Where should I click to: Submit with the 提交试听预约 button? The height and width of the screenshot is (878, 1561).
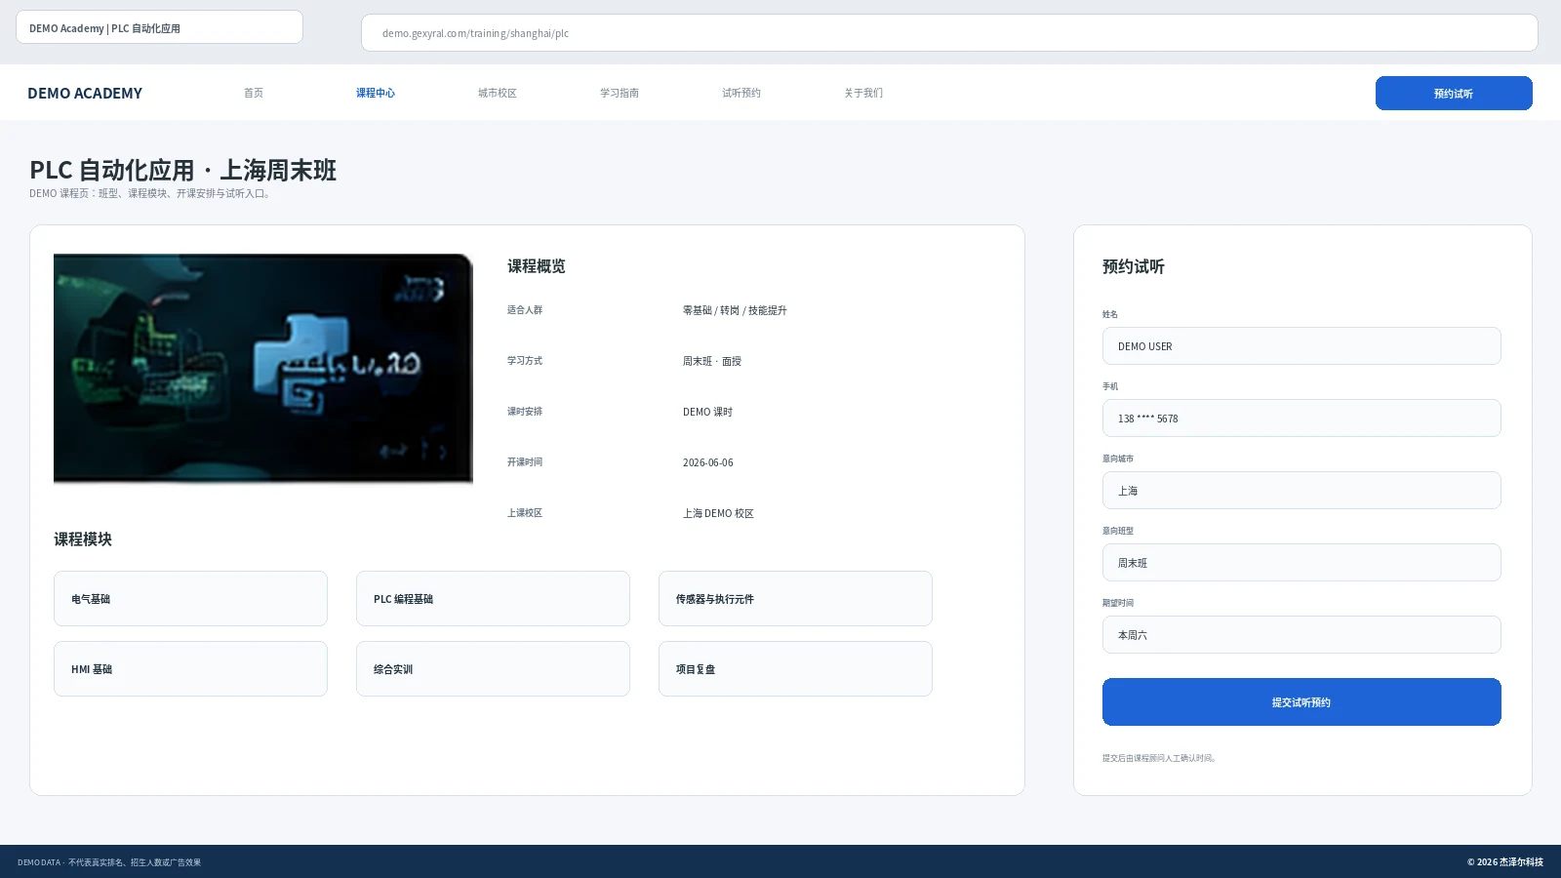coord(1301,702)
